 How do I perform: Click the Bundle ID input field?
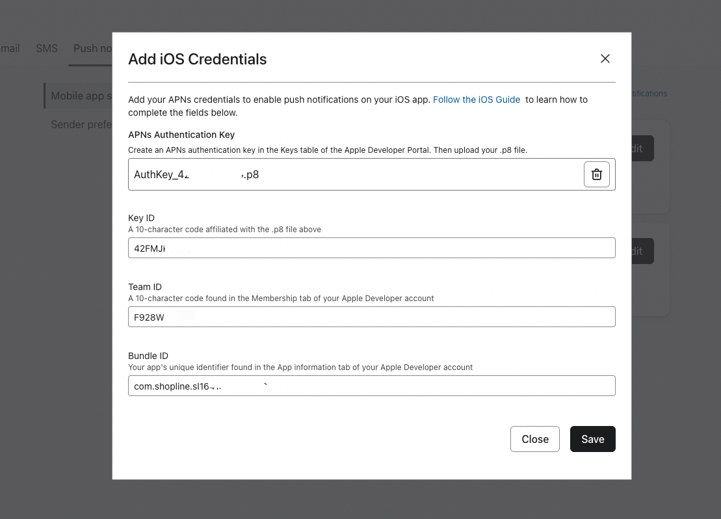[x=371, y=386]
